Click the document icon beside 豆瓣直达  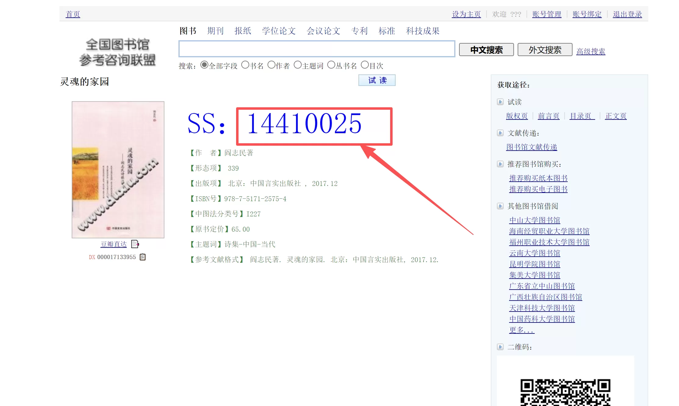(x=135, y=244)
